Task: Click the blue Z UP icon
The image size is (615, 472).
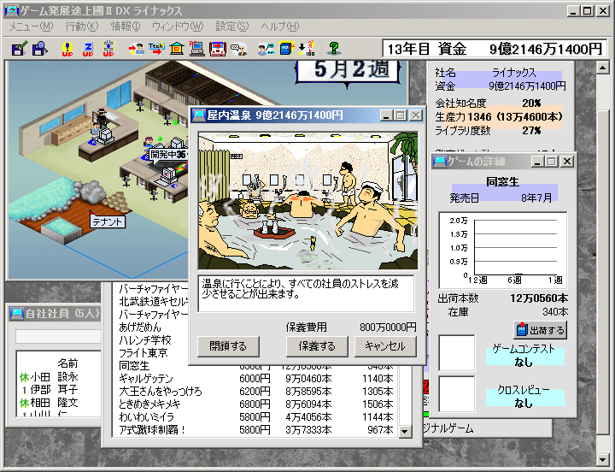Action: click(x=88, y=49)
